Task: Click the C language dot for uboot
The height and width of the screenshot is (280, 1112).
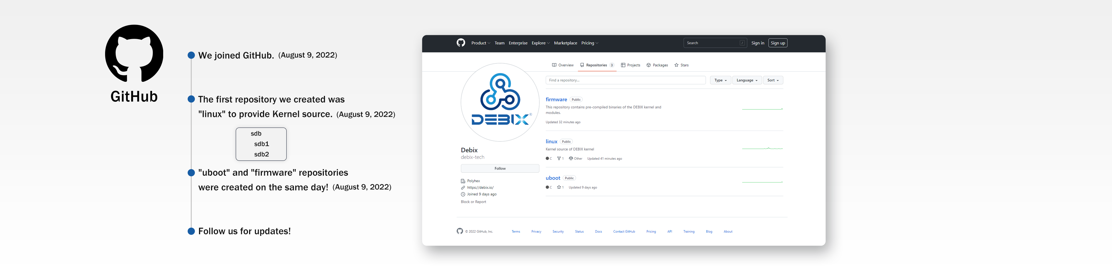Action: [547, 187]
